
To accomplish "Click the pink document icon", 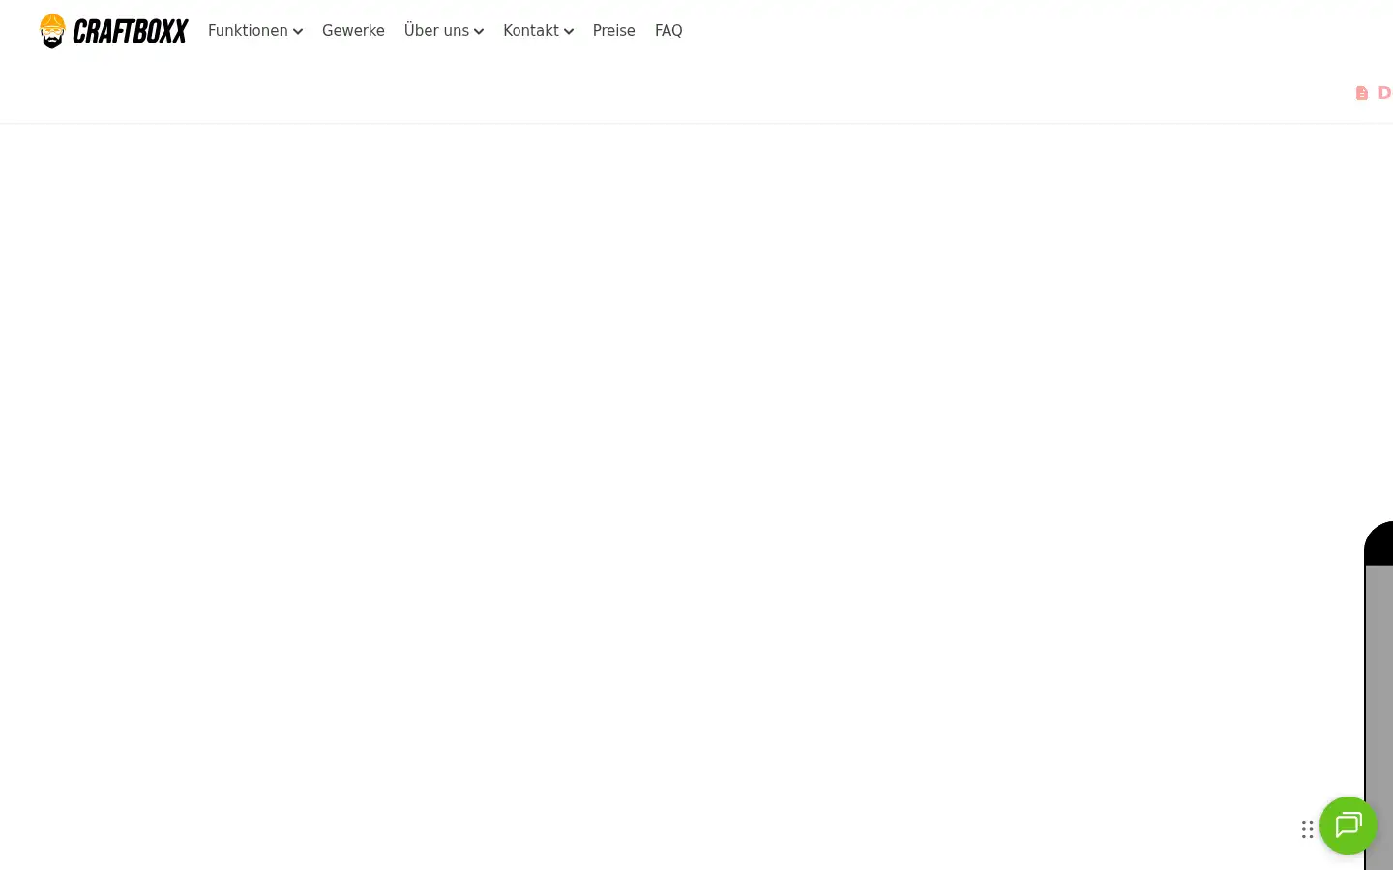I will [1362, 93].
